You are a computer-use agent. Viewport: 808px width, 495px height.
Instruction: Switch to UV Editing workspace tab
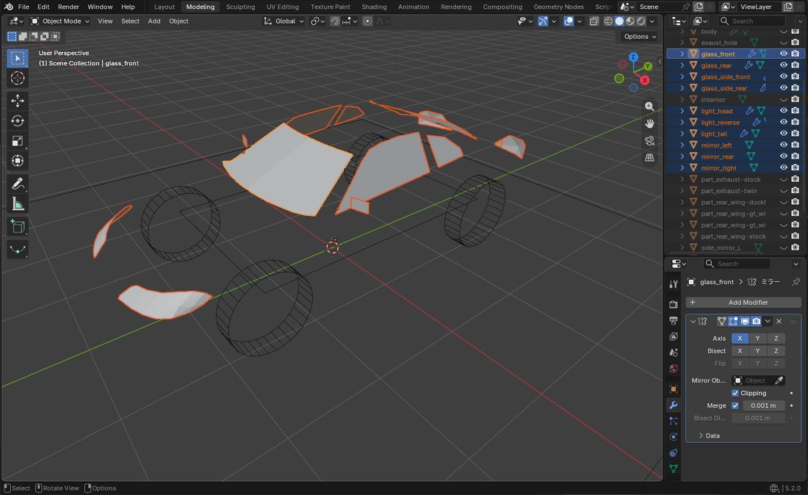pyautogui.click(x=282, y=7)
